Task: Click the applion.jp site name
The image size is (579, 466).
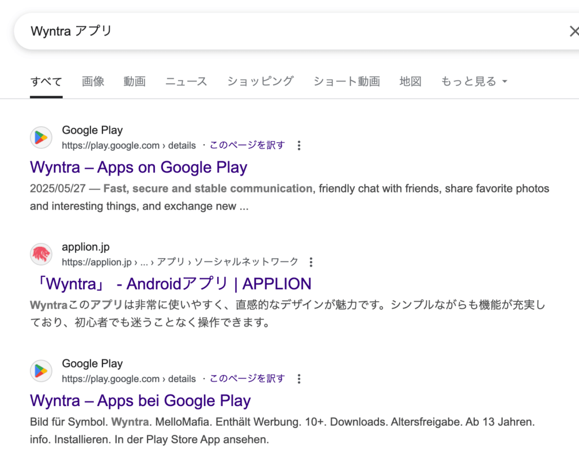Action: (86, 247)
